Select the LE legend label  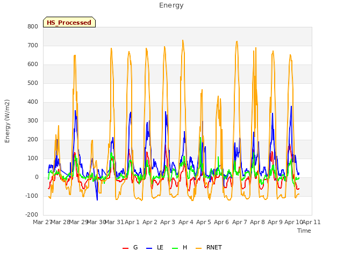(x=160, y=247)
